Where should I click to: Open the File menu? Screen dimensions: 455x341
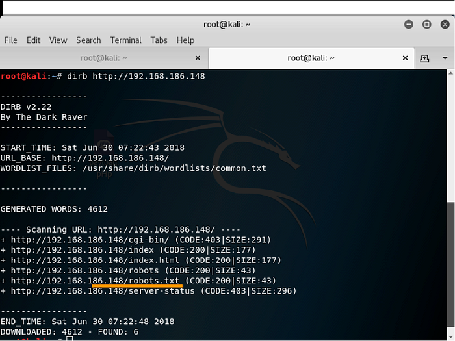point(11,40)
